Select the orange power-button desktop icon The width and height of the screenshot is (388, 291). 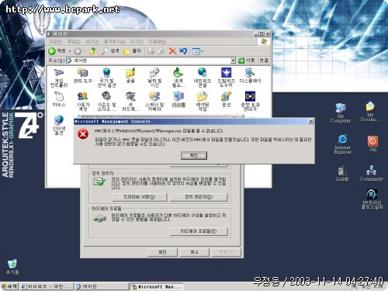click(372, 144)
